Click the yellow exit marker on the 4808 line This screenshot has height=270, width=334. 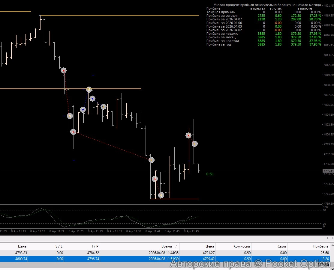click(x=89, y=89)
